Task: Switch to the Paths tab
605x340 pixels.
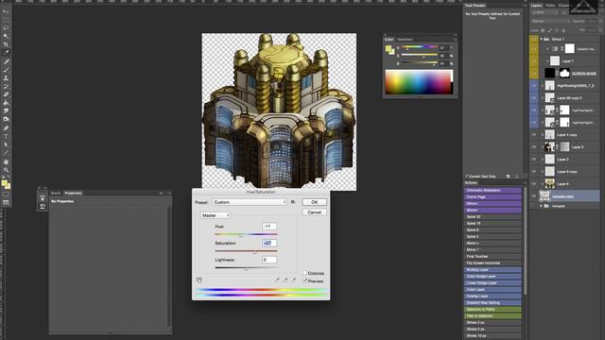Action: (x=550, y=6)
